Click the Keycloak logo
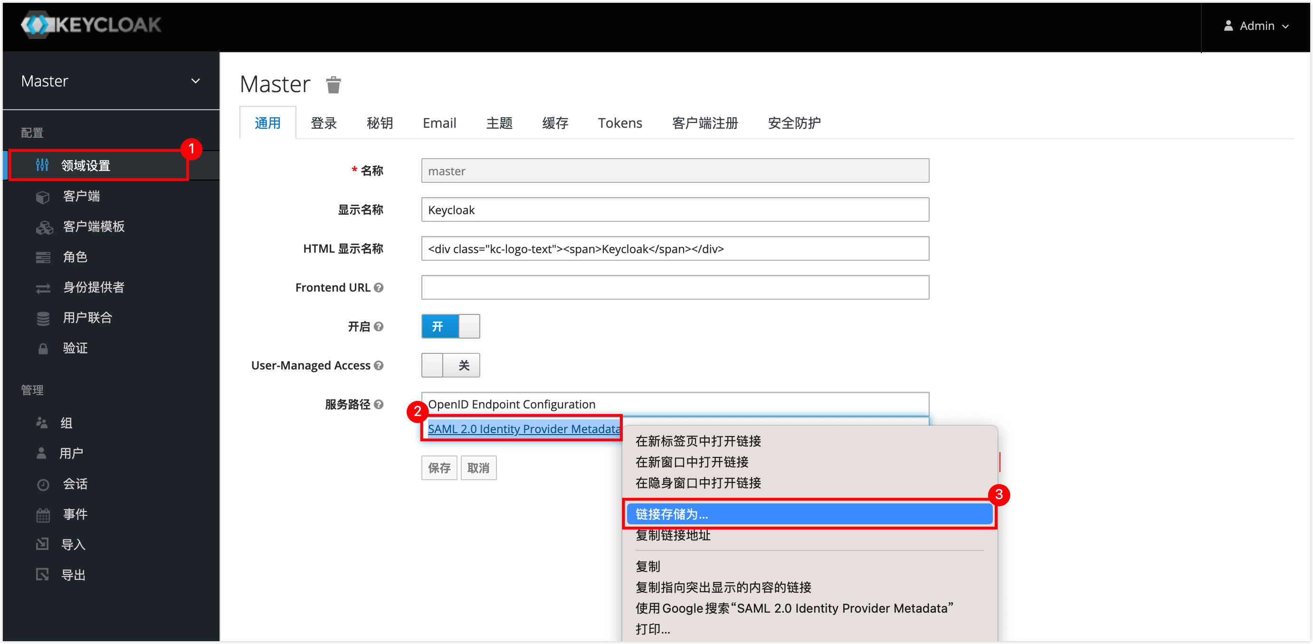Image resolution: width=1313 pixels, height=644 pixels. (91, 24)
